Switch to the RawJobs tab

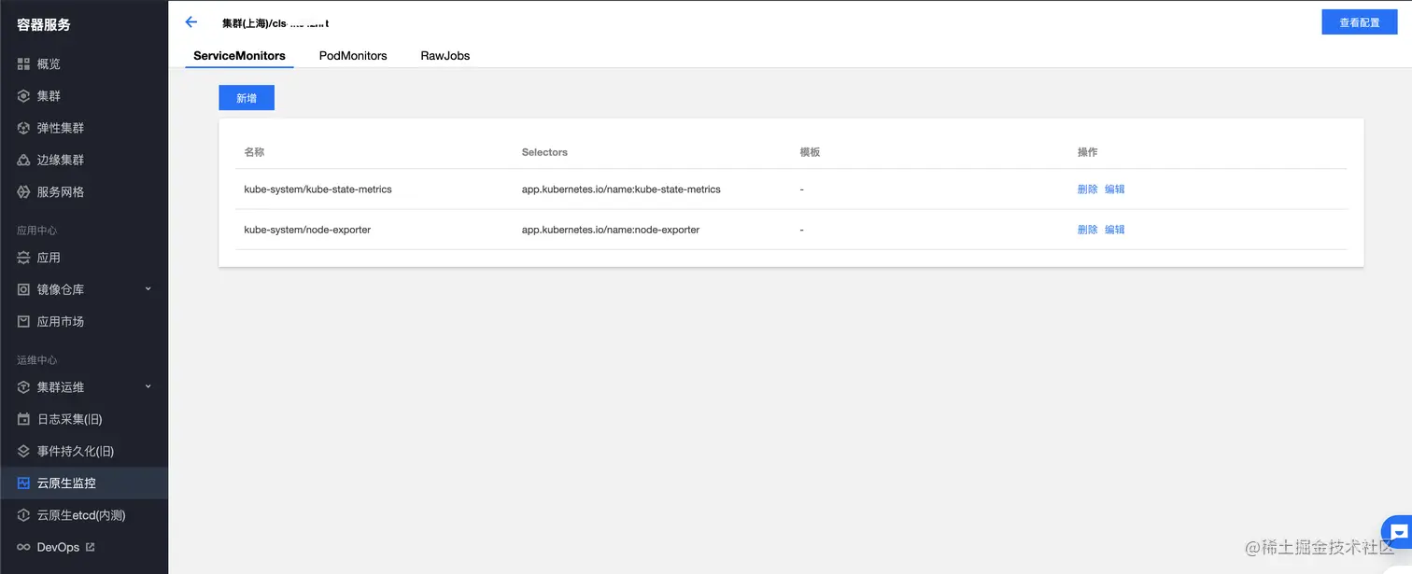(x=445, y=56)
